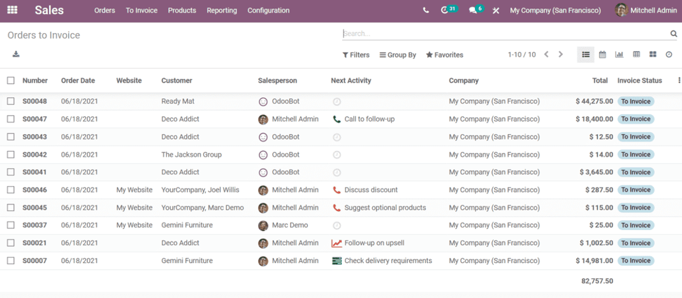Switch to kanban view
682x298 pixels.
pyautogui.click(x=653, y=55)
